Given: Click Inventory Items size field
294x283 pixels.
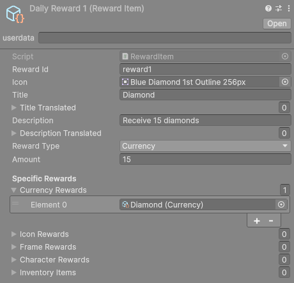Looking at the screenshot, I should pyautogui.click(x=284, y=273).
